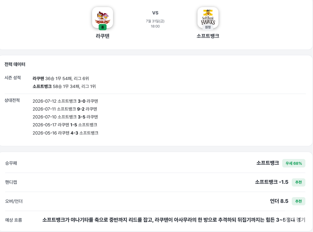Open the 2026-05-16 라쿠텐 4-3 match result
Screen dimensions: 313x232
pyautogui.click(x=65, y=133)
